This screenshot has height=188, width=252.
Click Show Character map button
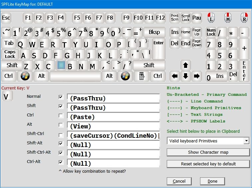(208, 152)
